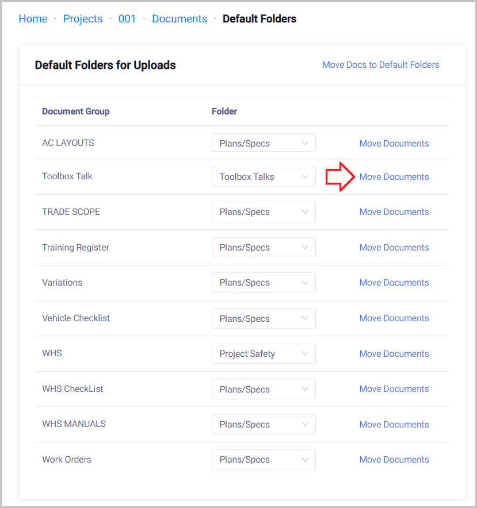This screenshot has height=508, width=477.
Task: Move Documents for WHS CheckList group
Action: tap(394, 389)
